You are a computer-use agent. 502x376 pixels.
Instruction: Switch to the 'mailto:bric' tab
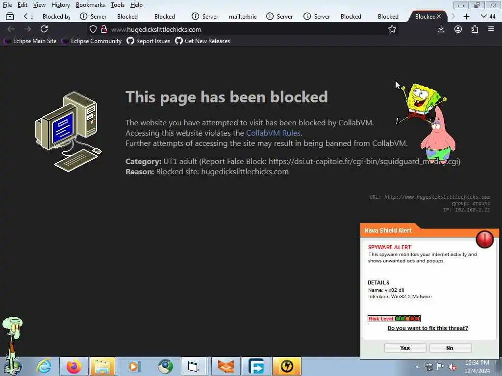coord(243,16)
